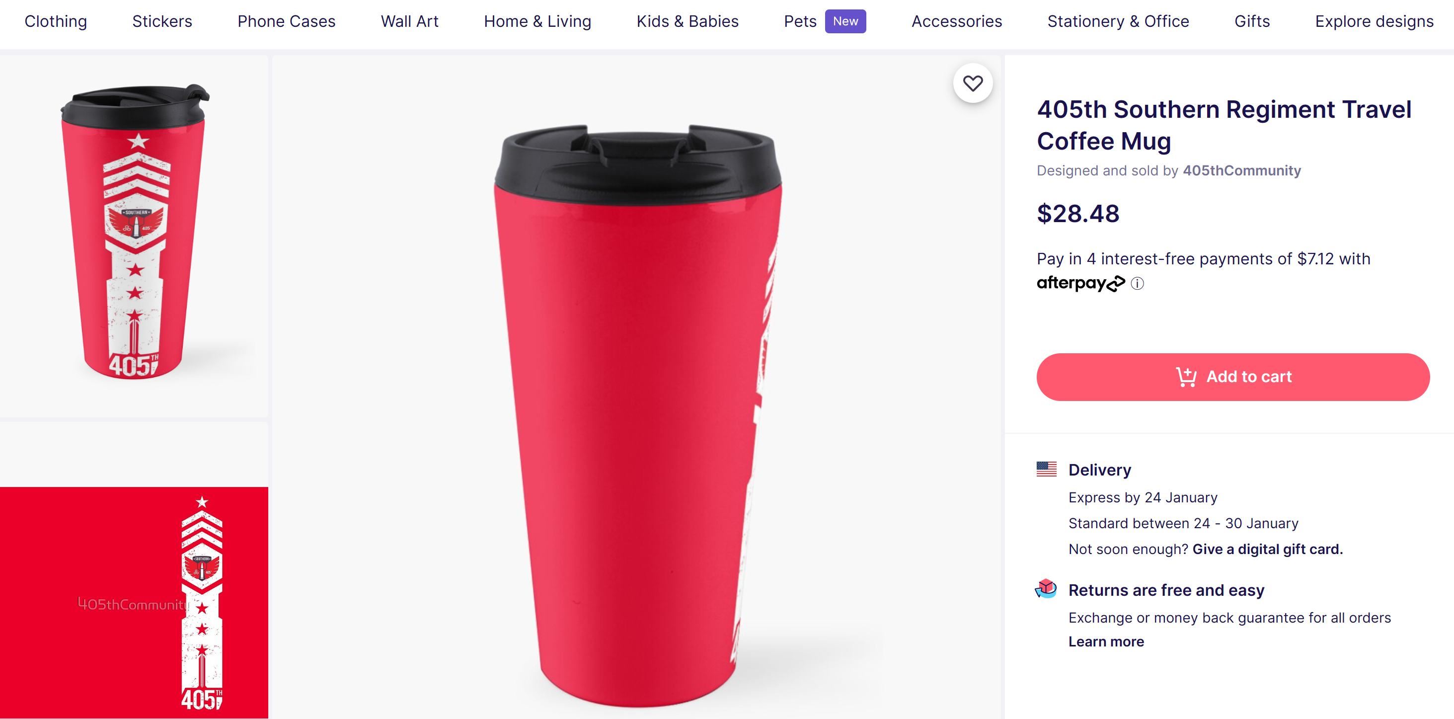Open the digital gift card link
Screen dimensions: 1454x719
1267,549
